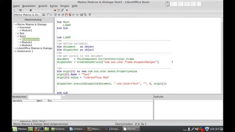Click into the Beobachter watch input field
The width and height of the screenshot is (235, 132).
point(45,97)
